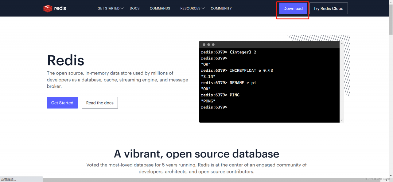Visit the COMMUNITY page
This screenshot has height=182, width=393.
click(221, 8)
